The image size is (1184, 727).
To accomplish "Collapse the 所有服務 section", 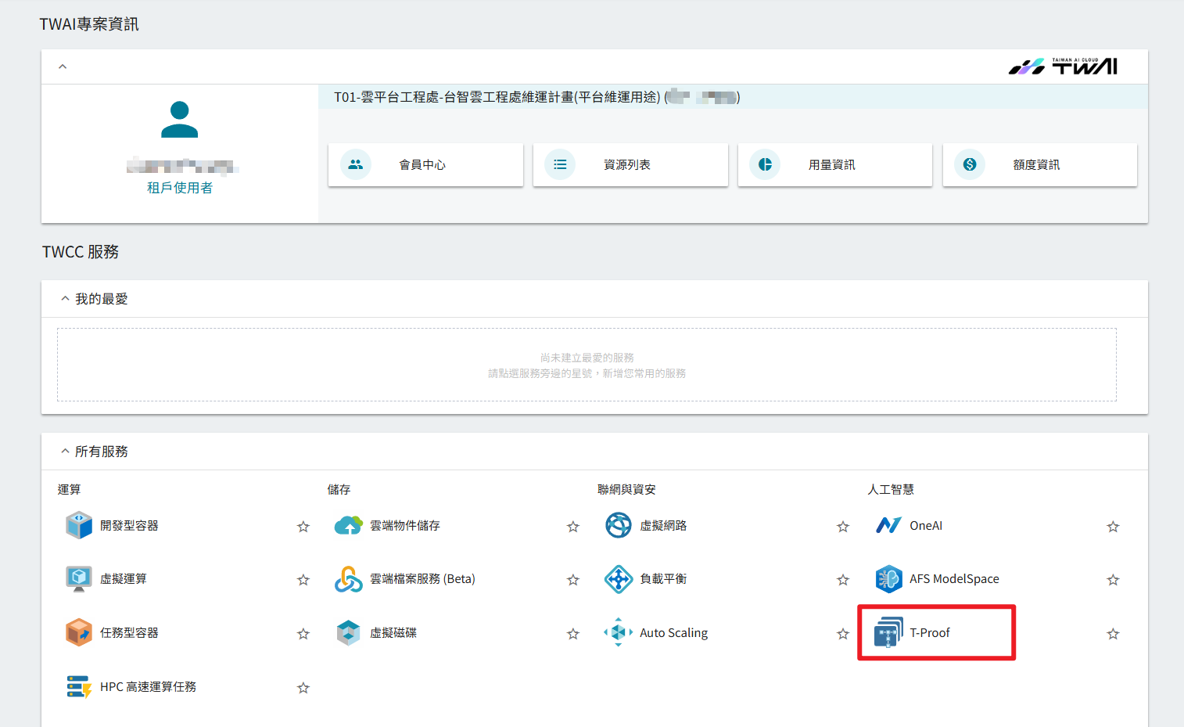I will (65, 451).
